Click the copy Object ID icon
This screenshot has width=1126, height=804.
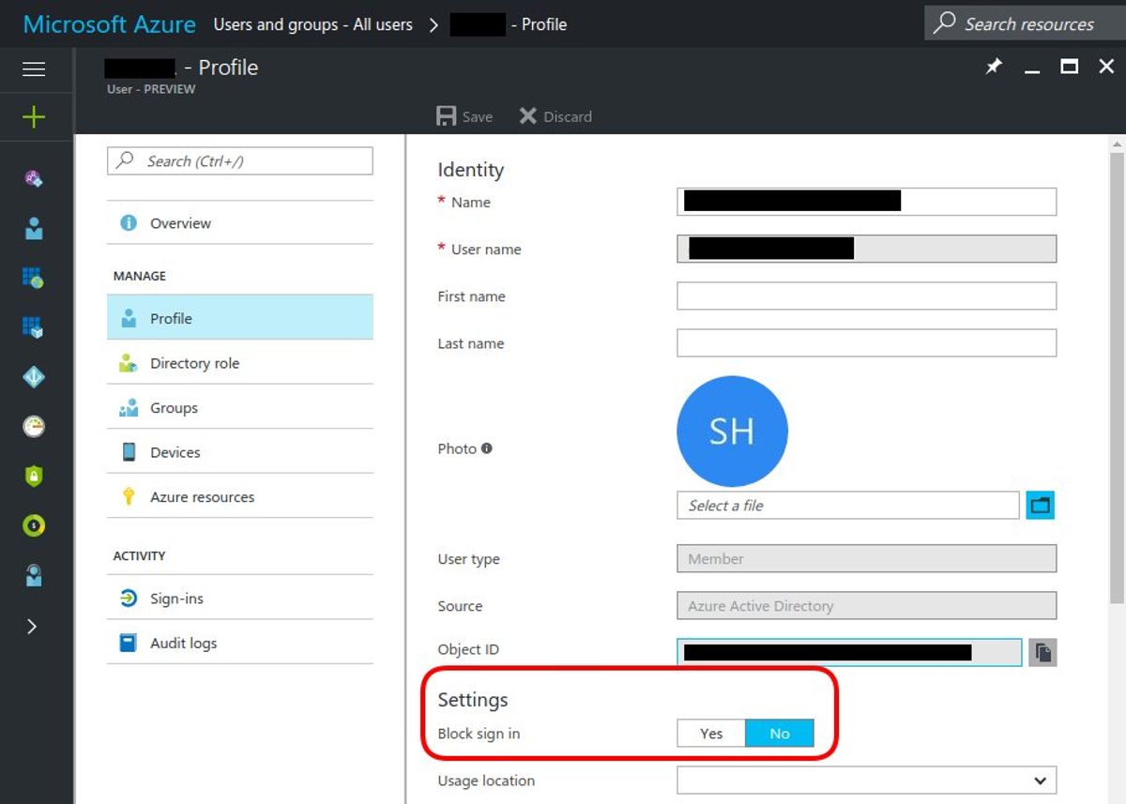1042,652
